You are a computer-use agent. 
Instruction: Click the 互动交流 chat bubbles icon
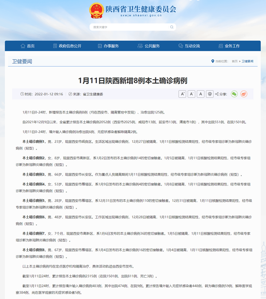[180, 46]
